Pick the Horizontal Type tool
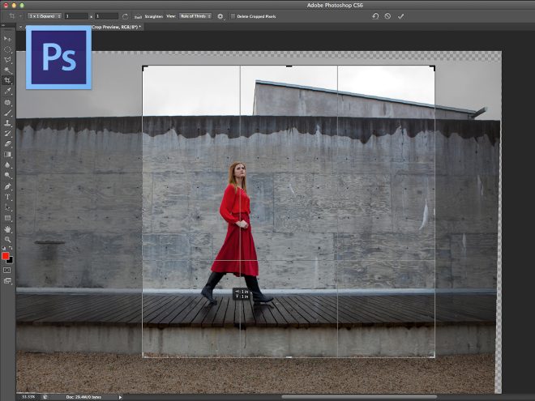The image size is (535, 401). click(7, 197)
